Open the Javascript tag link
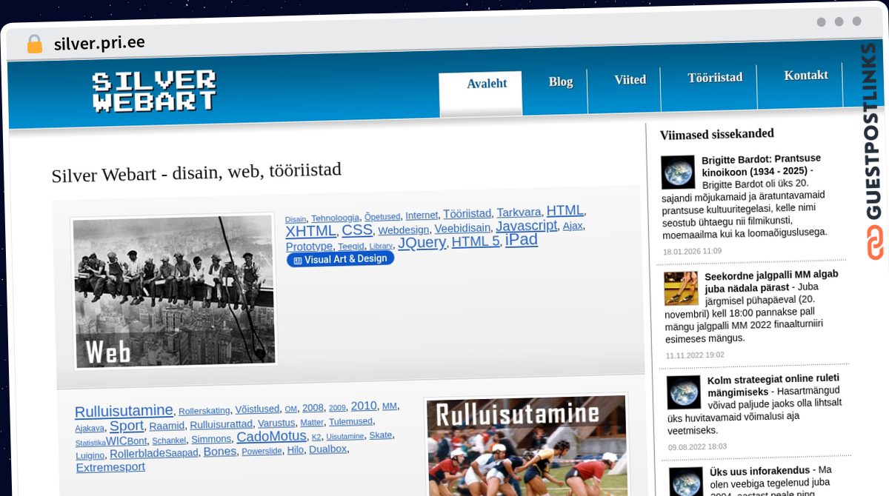889x496 pixels. (x=527, y=225)
